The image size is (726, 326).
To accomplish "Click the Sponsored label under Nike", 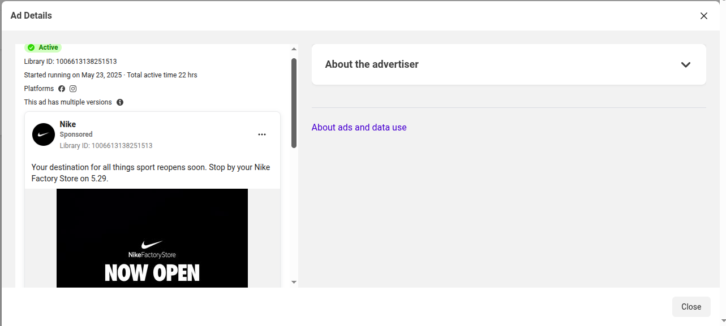I will point(76,134).
